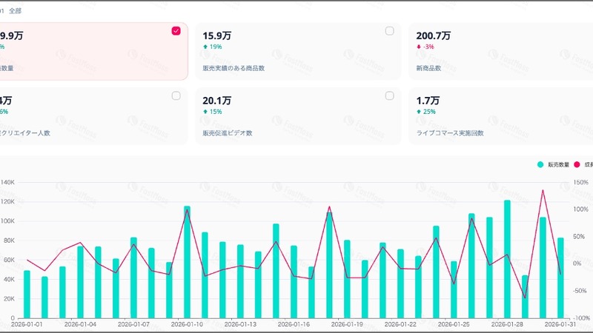Click the 2026-01-25 x-axis date label
This screenshot has width=593, height=333.
(x=454, y=324)
